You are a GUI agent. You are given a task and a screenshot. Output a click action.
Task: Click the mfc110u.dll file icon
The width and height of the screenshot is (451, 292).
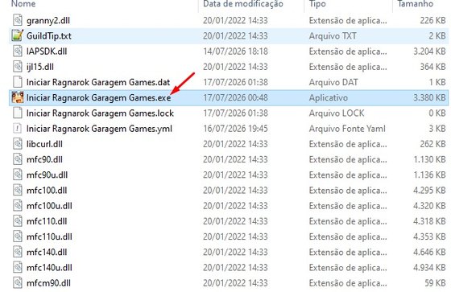pos(18,236)
